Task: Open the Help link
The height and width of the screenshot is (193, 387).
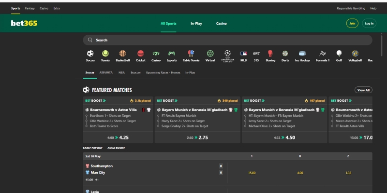Action: point(373,8)
